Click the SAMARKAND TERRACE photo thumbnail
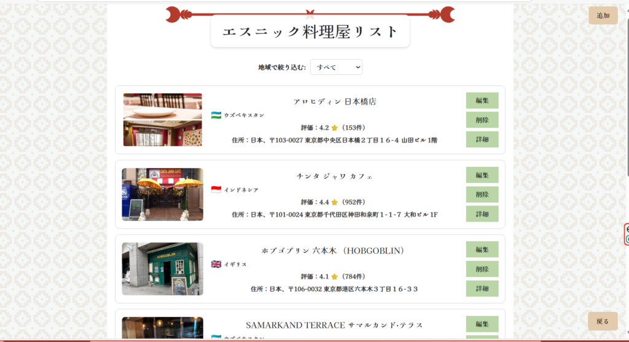 tap(162, 327)
